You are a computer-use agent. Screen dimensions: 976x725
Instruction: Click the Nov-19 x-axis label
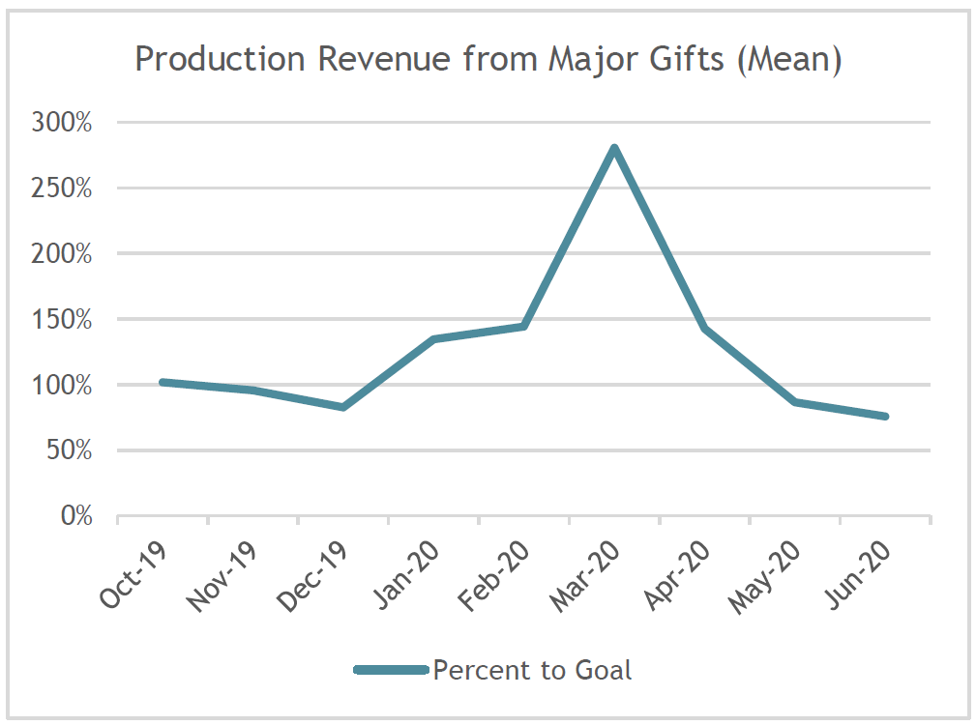pos(222,577)
